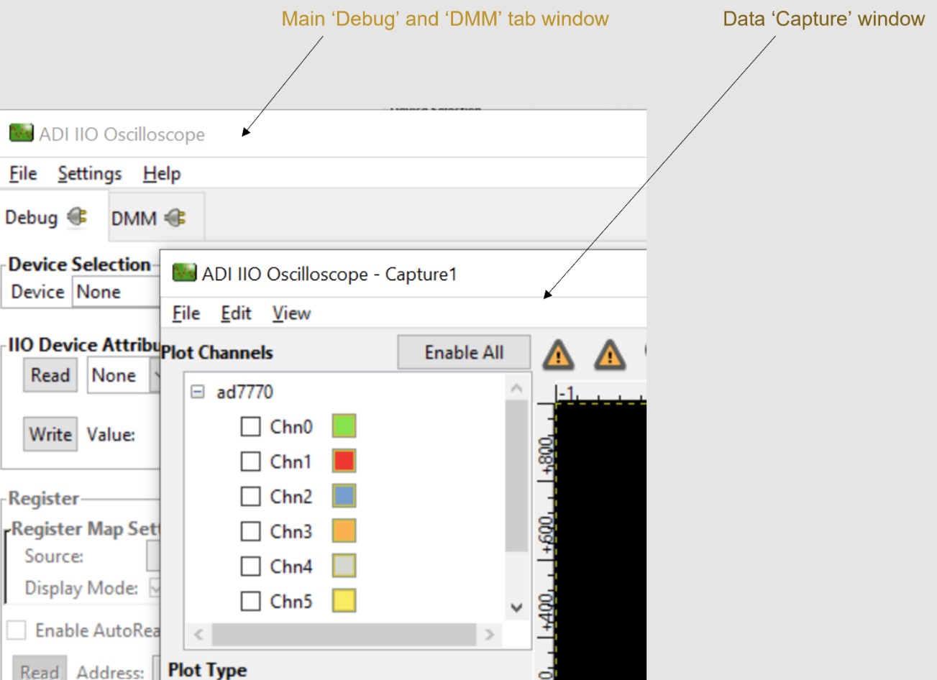Pick the blue color swatch for Chn2
The width and height of the screenshot is (937, 680).
(344, 496)
